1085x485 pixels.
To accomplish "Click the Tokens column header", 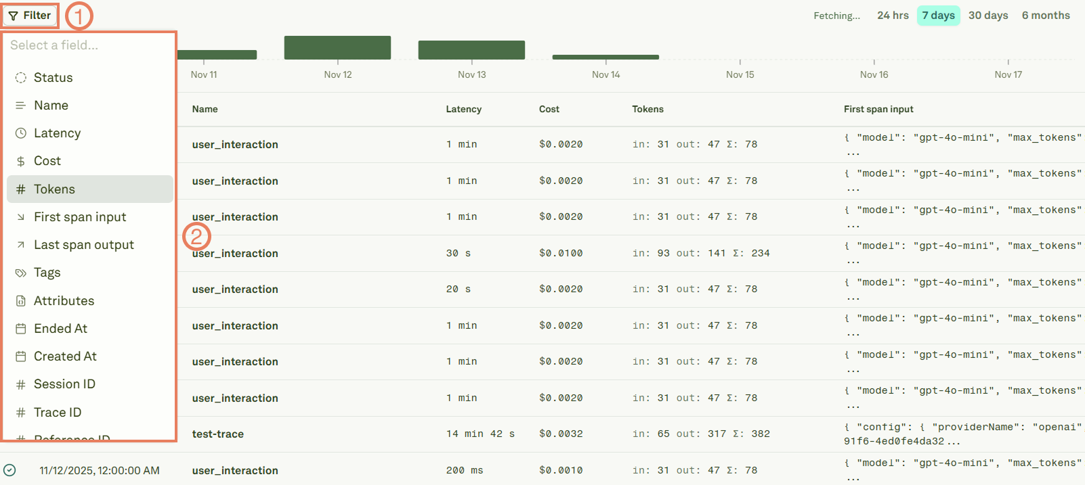I will pos(648,109).
